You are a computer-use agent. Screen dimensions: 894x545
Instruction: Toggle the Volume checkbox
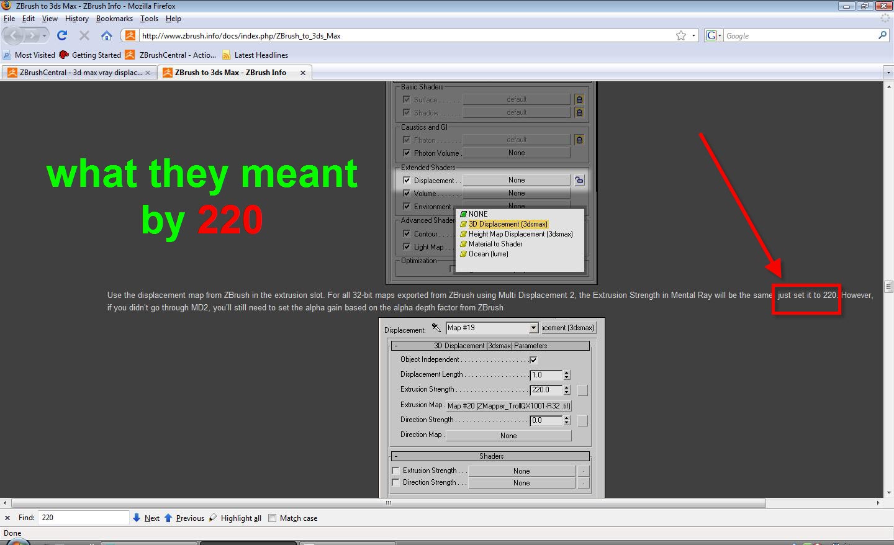point(407,193)
